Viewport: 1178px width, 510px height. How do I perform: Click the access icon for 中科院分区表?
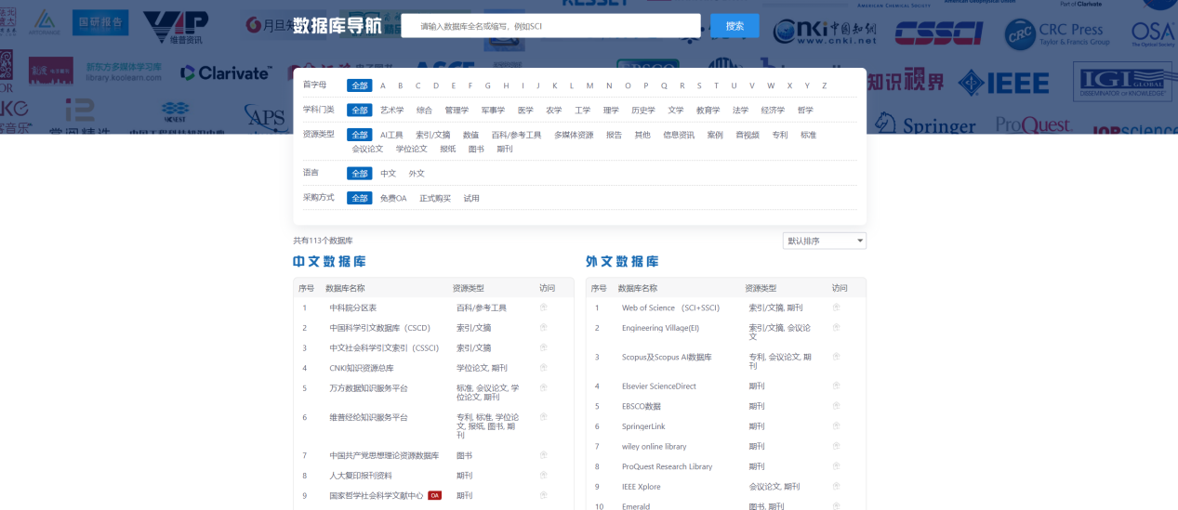(x=544, y=307)
